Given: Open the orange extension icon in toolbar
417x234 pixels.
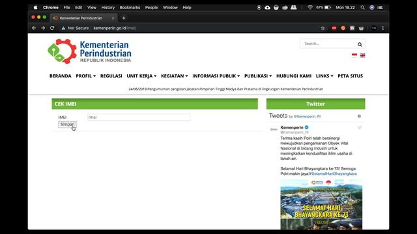Looking at the screenshot, I should point(343,28).
